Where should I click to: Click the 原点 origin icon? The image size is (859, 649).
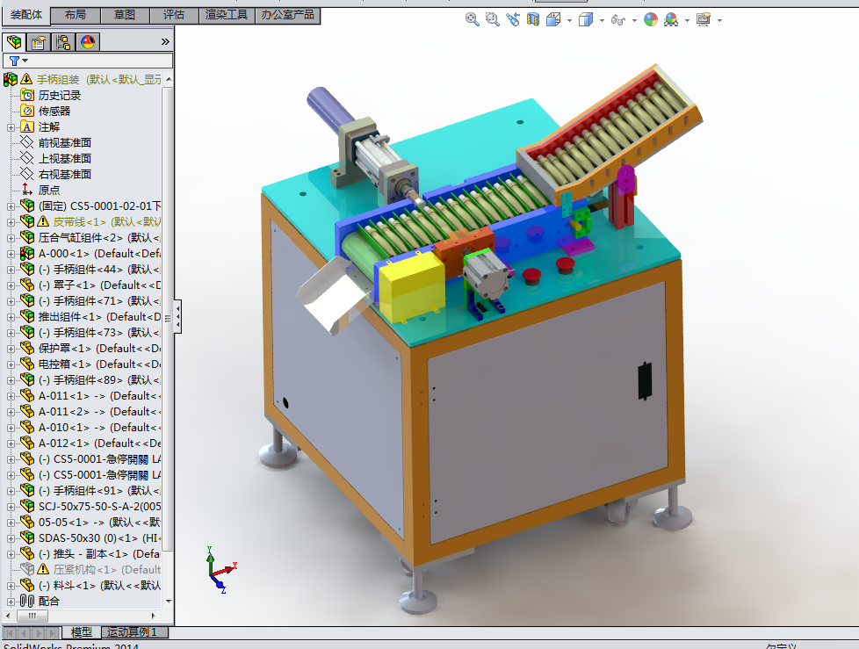(27, 190)
